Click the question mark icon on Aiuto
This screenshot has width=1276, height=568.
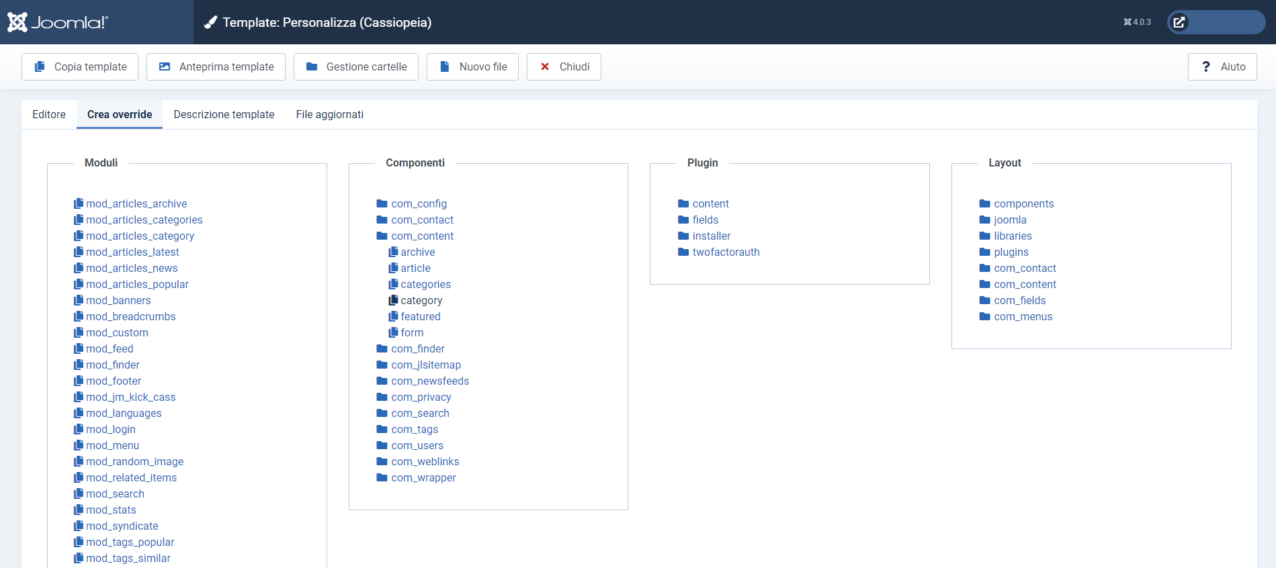pos(1206,66)
